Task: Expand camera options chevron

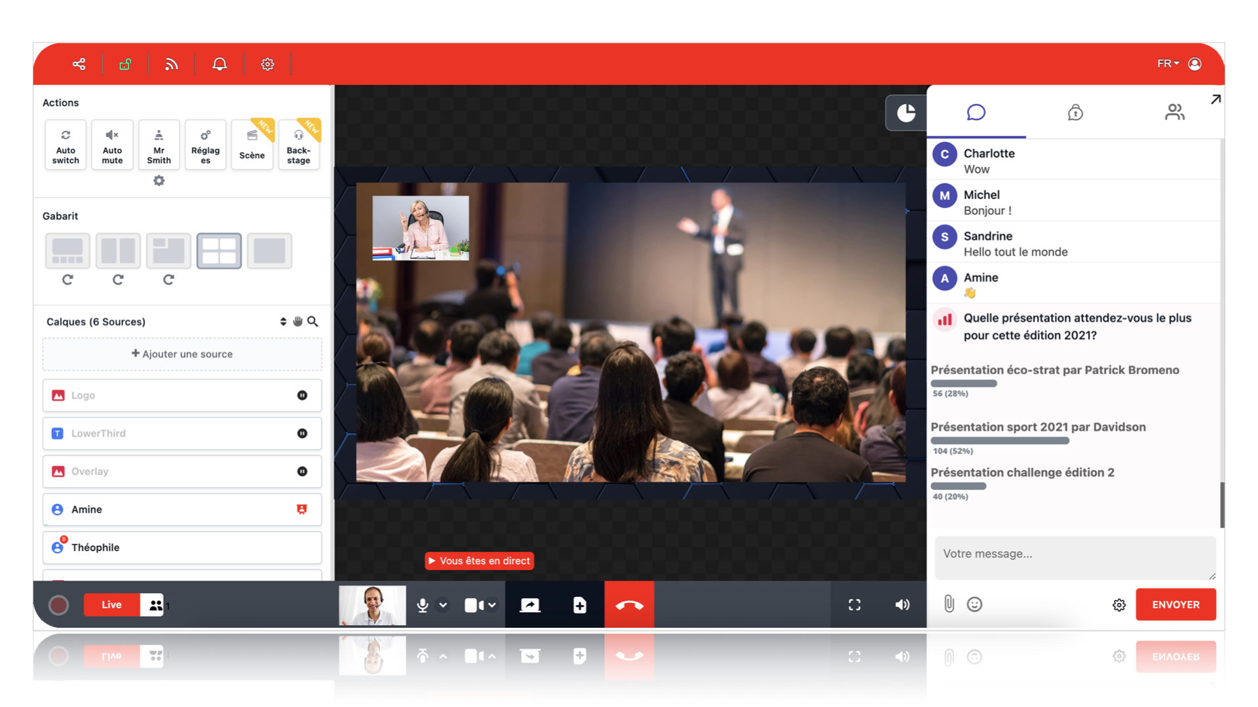Action: (492, 605)
